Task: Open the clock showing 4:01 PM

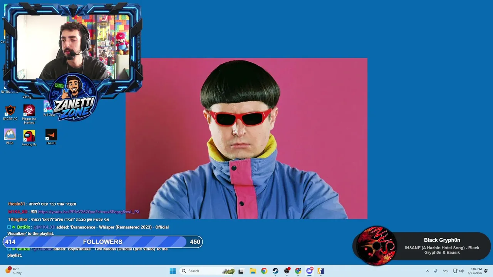Action: pyautogui.click(x=475, y=271)
